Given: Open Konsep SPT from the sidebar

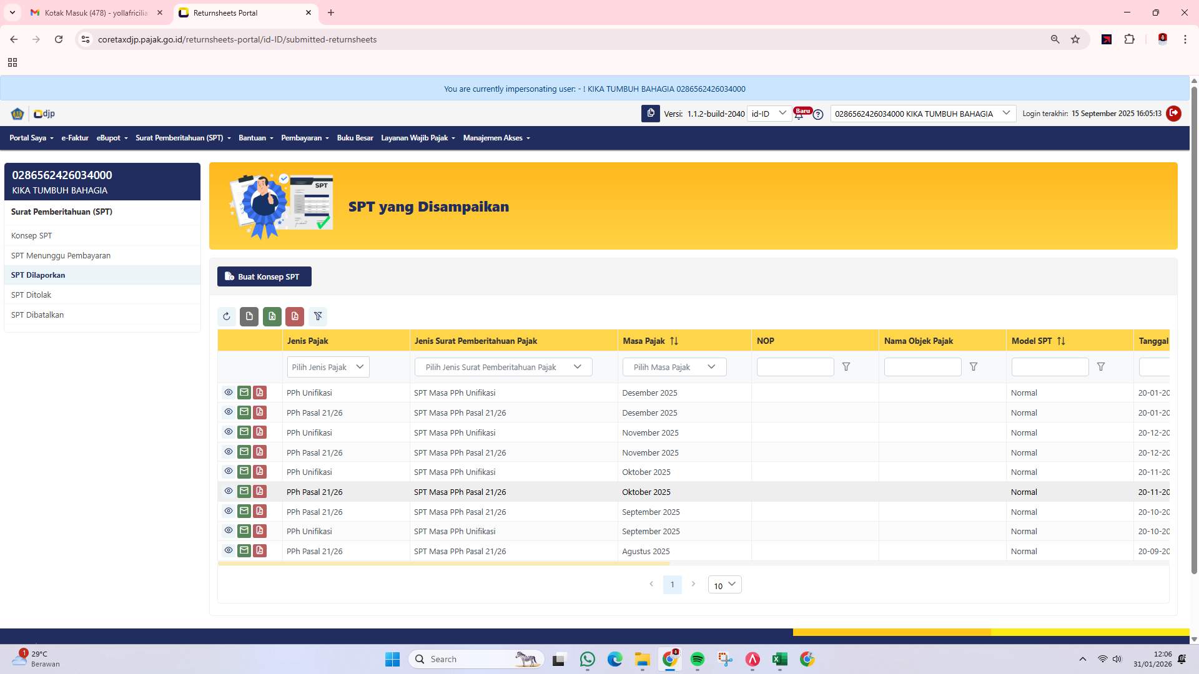Looking at the screenshot, I should [32, 235].
